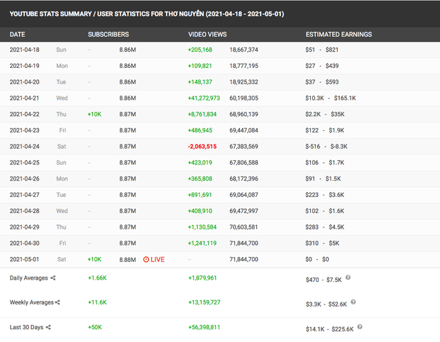Viewport: 440px width, 342px height.
Task: Click share icon beside Weekly Averages
Action: (58, 302)
